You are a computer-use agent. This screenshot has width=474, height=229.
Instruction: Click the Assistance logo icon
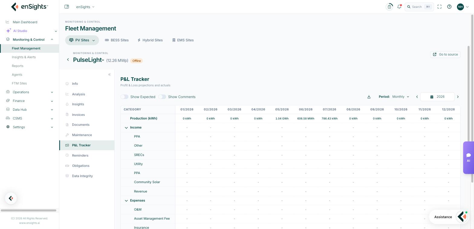pyautogui.click(x=462, y=217)
